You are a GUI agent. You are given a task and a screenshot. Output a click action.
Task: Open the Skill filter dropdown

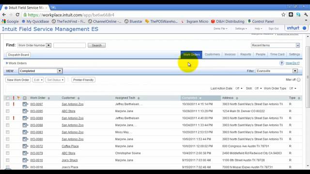click(x=258, y=88)
